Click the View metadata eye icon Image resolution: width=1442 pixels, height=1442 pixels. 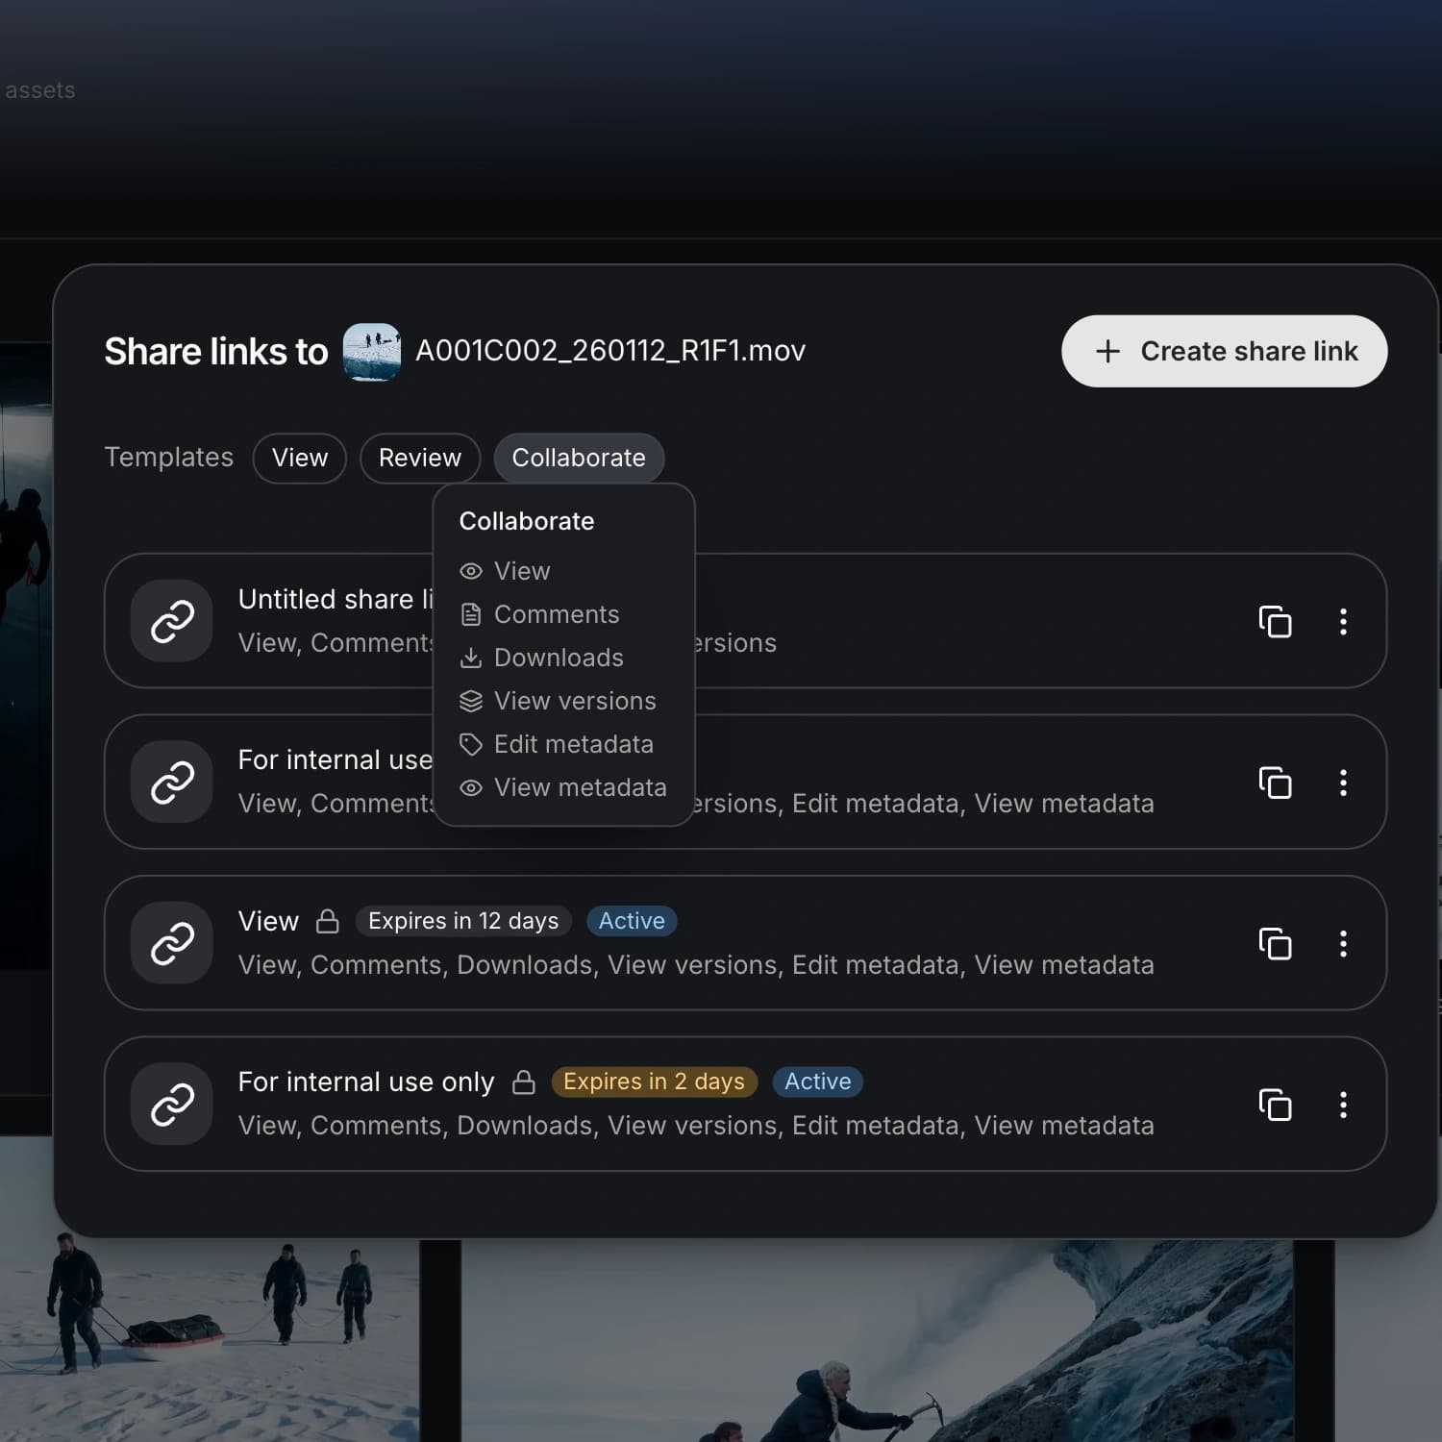471,787
